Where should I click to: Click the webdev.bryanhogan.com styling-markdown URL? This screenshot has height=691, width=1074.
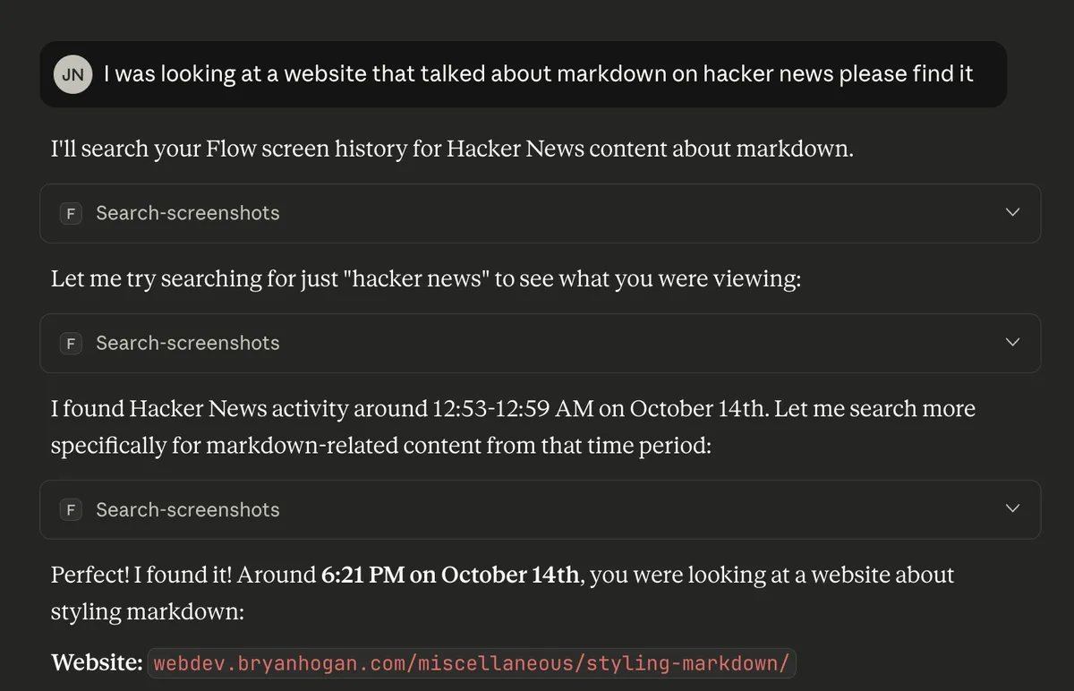(x=472, y=663)
